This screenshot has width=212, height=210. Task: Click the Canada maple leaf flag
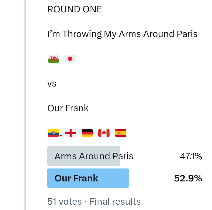(104, 133)
